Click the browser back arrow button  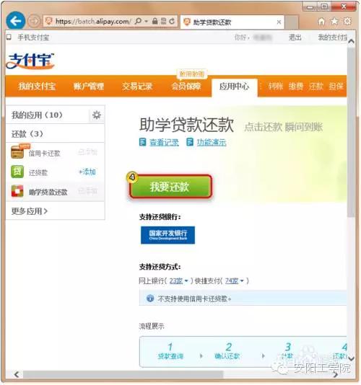click(15, 21)
